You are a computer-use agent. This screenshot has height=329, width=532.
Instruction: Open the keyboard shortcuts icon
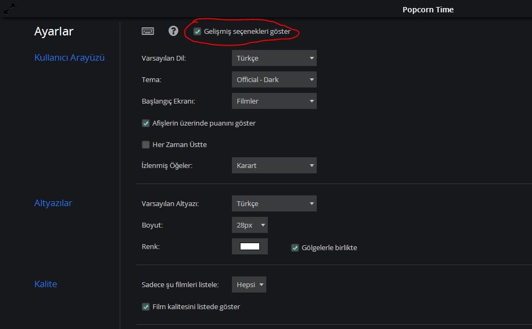tap(148, 31)
